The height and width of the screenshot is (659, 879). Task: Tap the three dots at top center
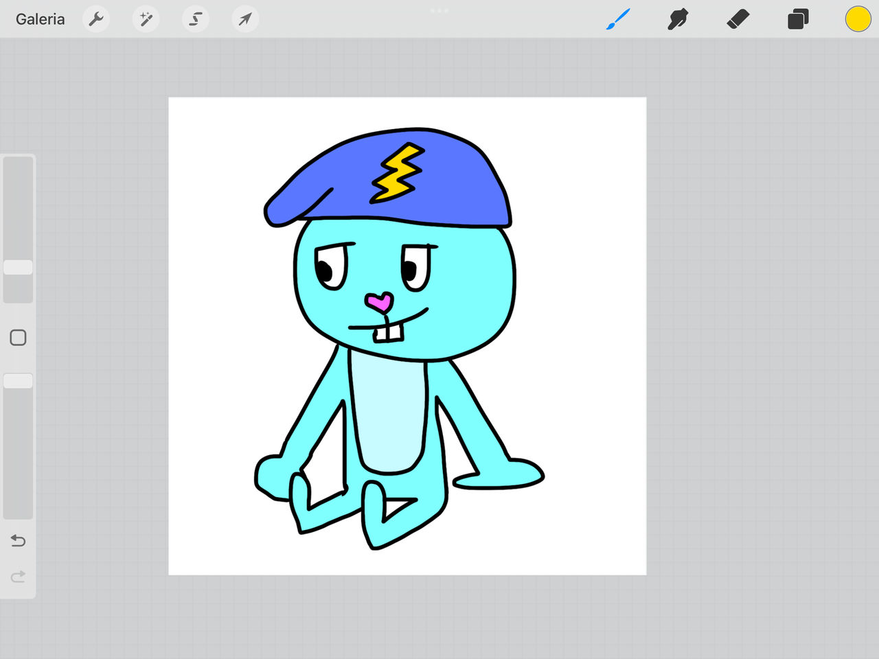[439, 10]
